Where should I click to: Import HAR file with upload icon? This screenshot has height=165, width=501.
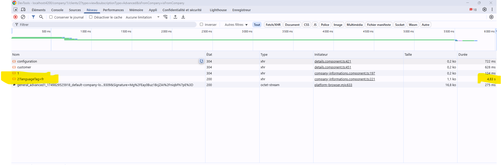tap(175, 17)
